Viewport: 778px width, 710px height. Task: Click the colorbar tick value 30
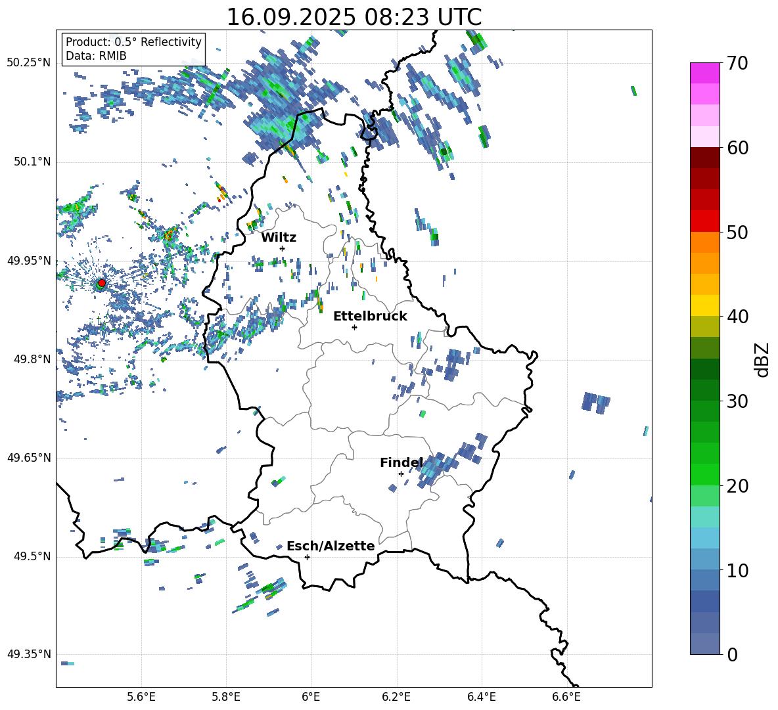[738, 401]
